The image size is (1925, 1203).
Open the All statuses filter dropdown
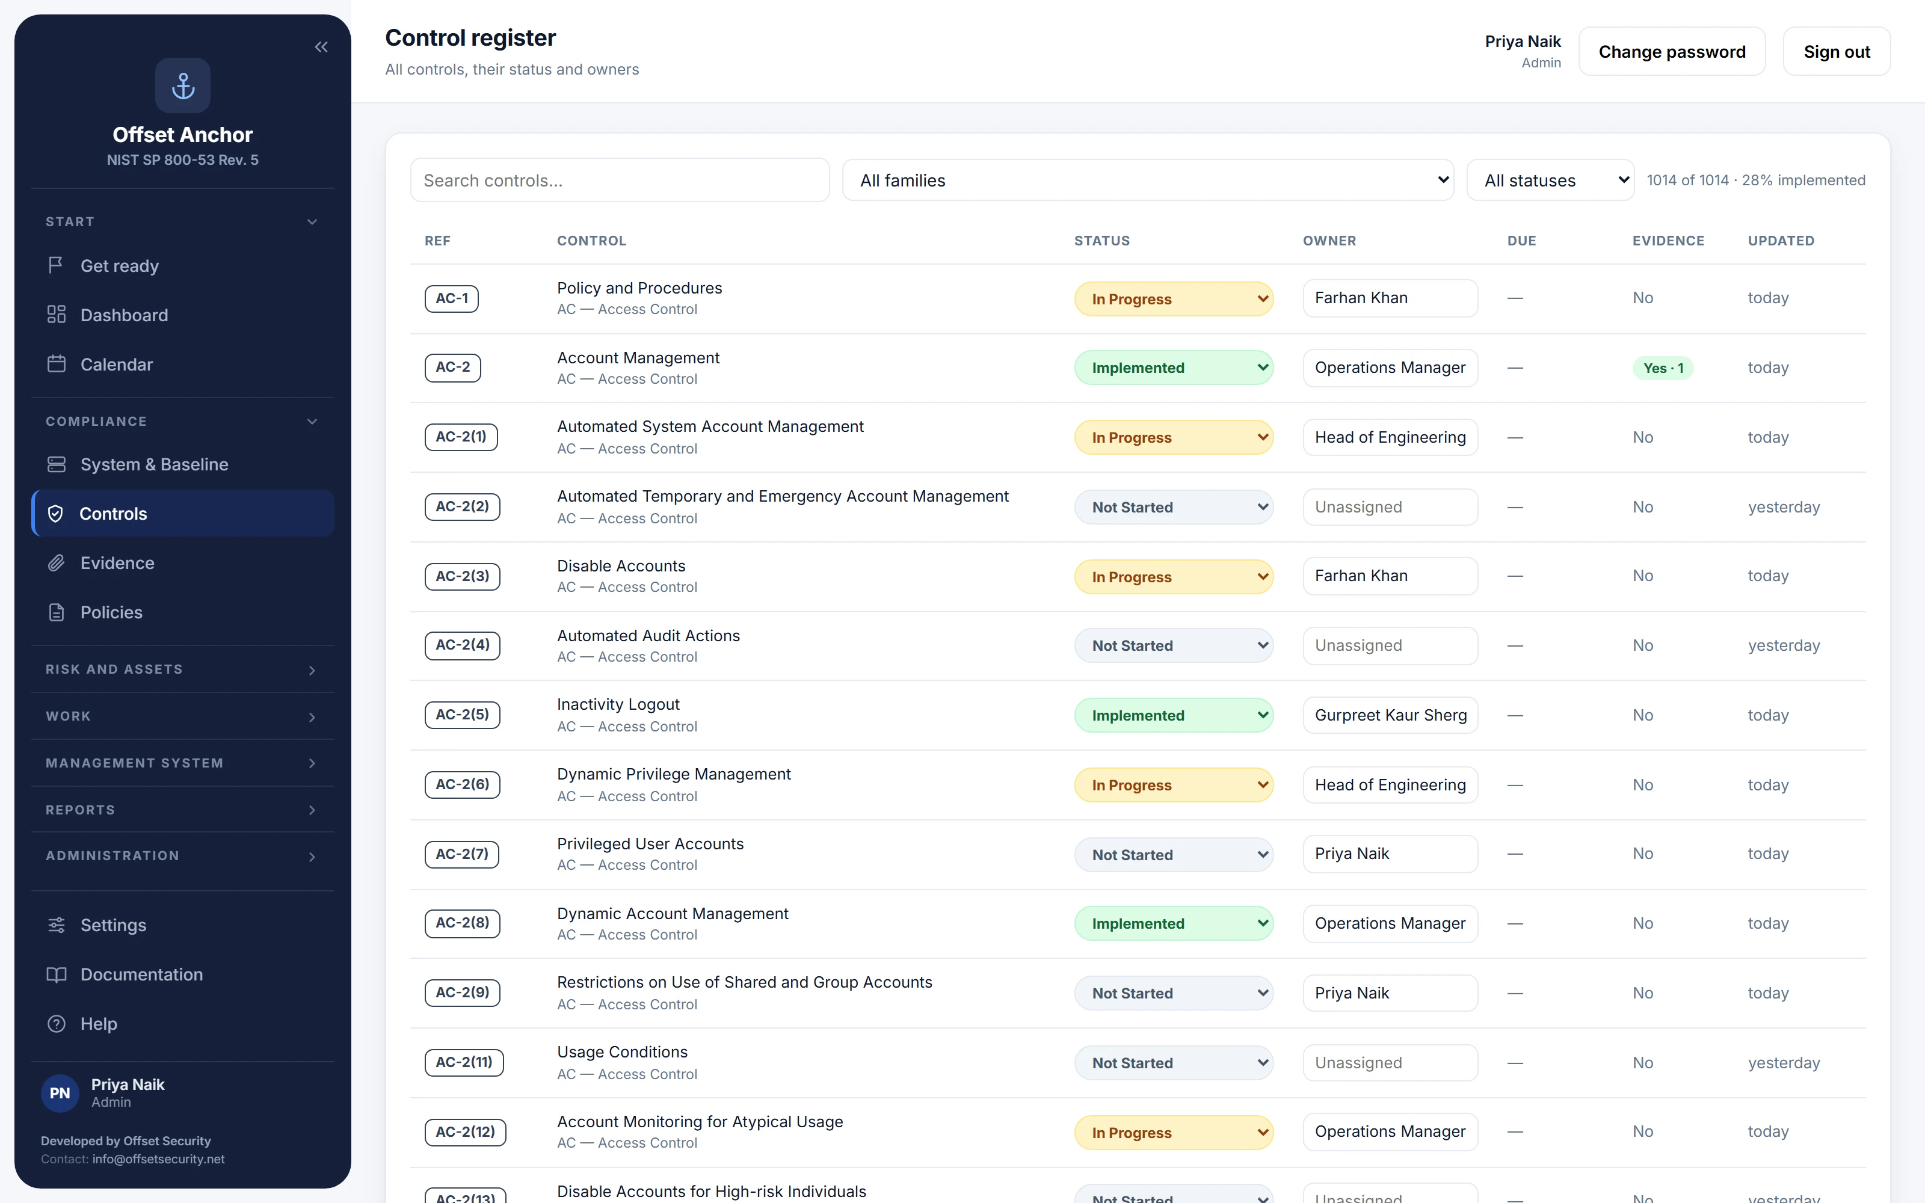[1550, 180]
